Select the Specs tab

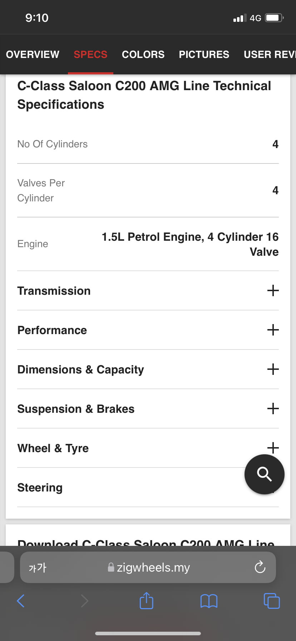tap(90, 54)
